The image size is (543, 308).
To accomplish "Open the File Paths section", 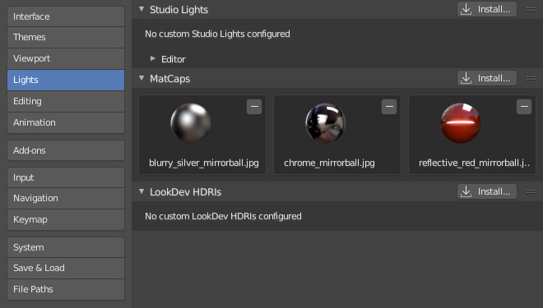I will click(x=66, y=289).
